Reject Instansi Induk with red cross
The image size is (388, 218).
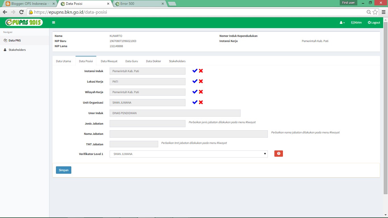(x=201, y=71)
